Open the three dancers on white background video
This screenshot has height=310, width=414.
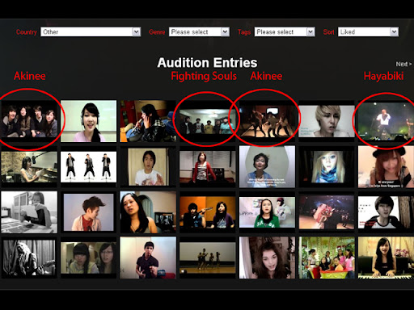pos(88,167)
